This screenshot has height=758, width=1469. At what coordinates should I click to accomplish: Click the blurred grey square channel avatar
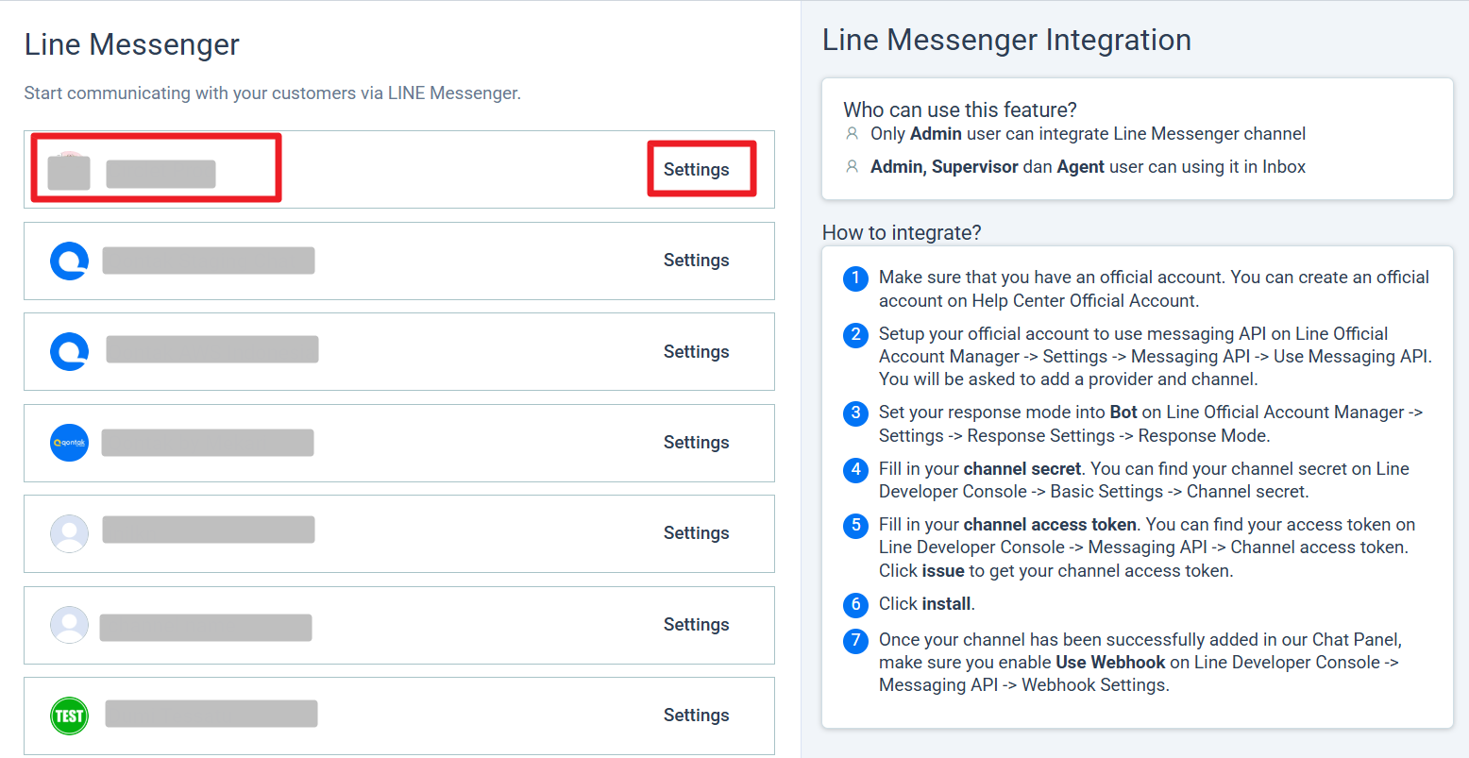69,172
